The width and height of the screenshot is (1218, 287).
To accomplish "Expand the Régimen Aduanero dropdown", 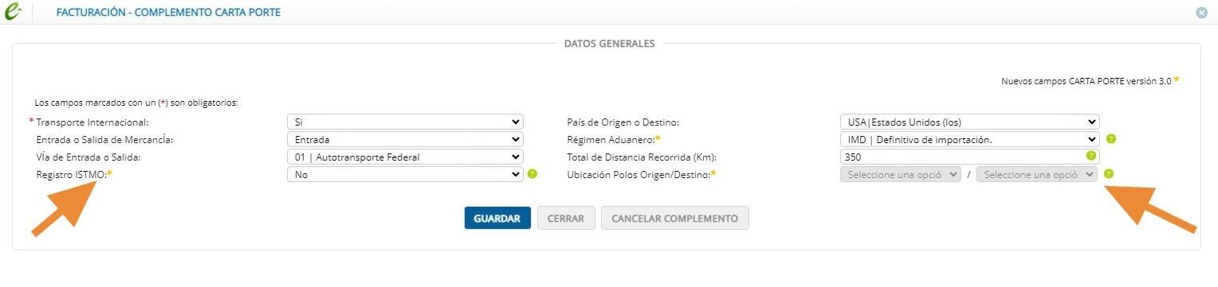I will pyautogui.click(x=970, y=139).
